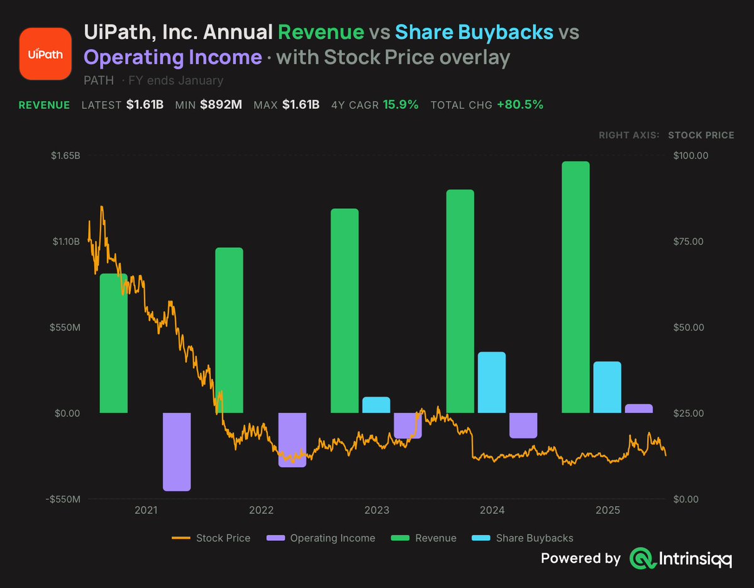The width and height of the screenshot is (754, 588).
Task: Click the -$550M left axis label
Action: click(63, 499)
